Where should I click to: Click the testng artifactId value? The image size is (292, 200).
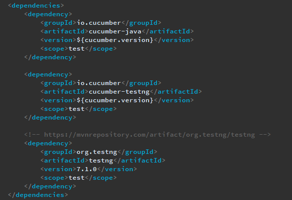pos(101,161)
